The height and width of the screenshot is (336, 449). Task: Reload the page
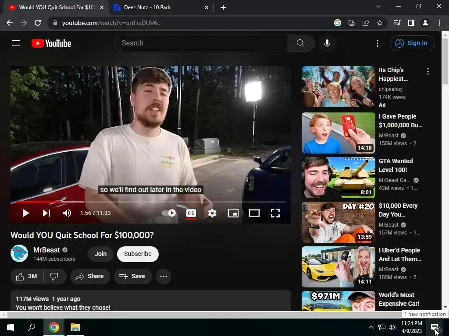[x=38, y=23]
